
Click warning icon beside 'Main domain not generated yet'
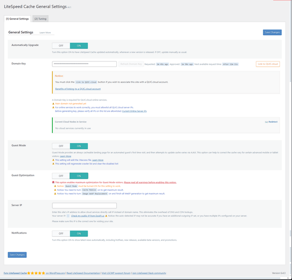click(x=53, y=103)
